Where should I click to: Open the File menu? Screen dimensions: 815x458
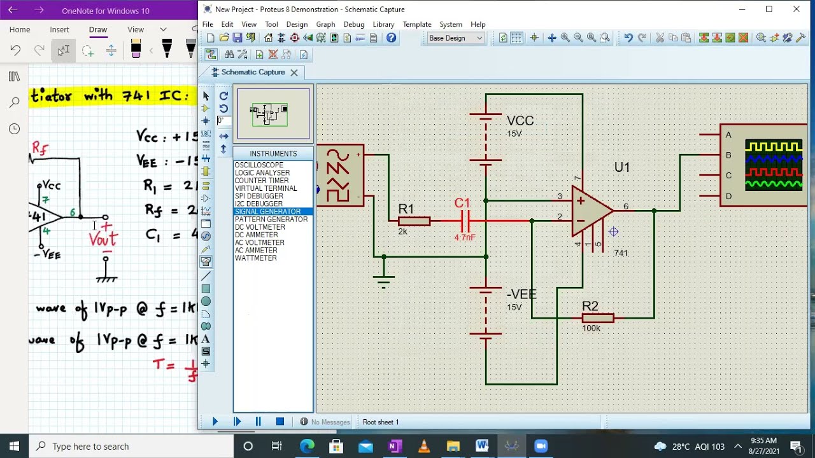208,24
